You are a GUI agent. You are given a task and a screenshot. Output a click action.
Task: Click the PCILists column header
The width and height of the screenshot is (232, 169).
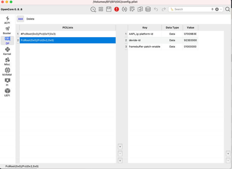point(68,27)
